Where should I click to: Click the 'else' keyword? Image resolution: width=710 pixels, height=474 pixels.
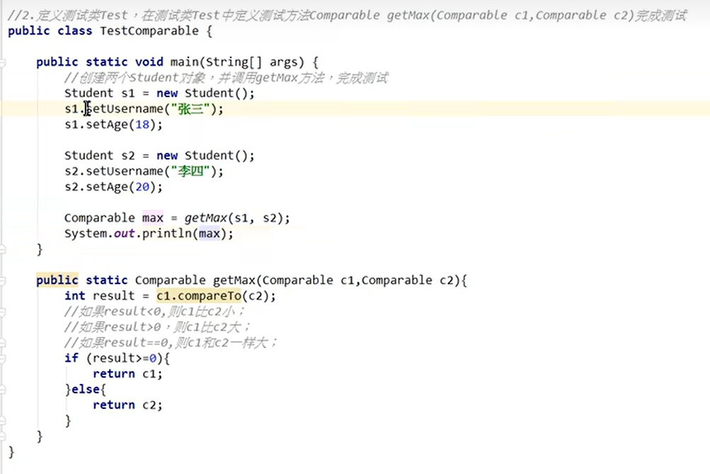click(x=85, y=389)
